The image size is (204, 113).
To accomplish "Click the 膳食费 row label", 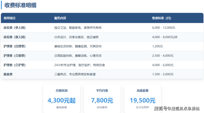I will 8,74.
